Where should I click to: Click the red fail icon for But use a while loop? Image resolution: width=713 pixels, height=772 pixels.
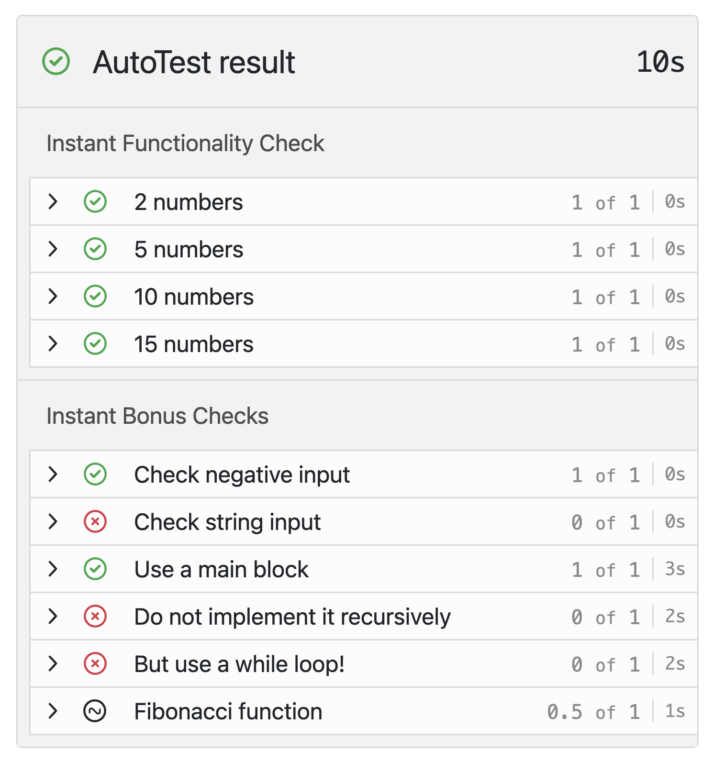point(95,664)
